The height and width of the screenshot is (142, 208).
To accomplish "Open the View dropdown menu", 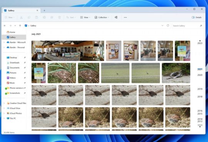I will [85, 17].
